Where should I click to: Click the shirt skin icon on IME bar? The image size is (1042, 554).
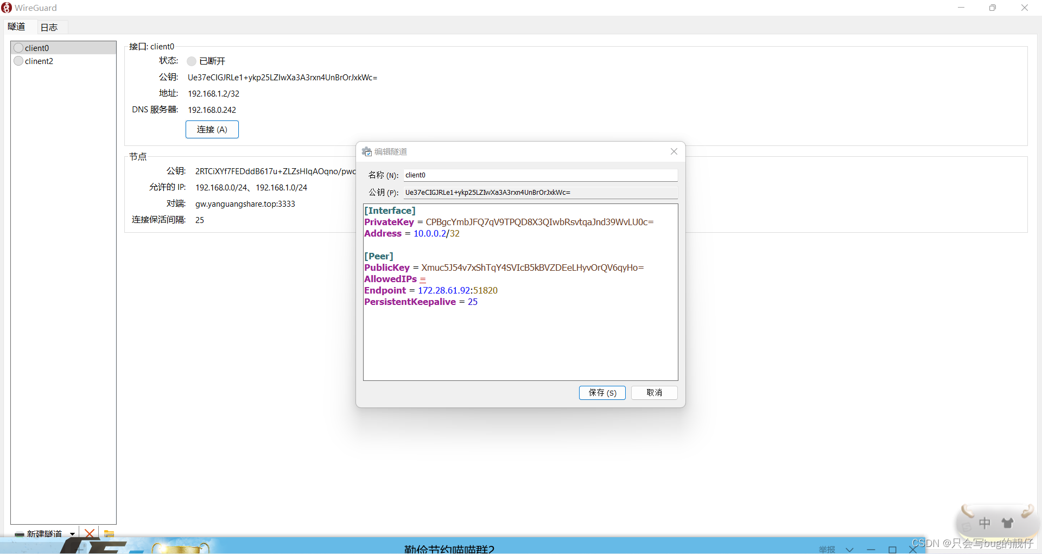point(1008,523)
